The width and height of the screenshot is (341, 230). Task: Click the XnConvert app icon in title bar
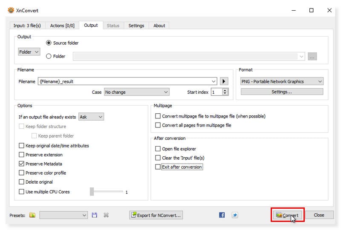[11, 10]
